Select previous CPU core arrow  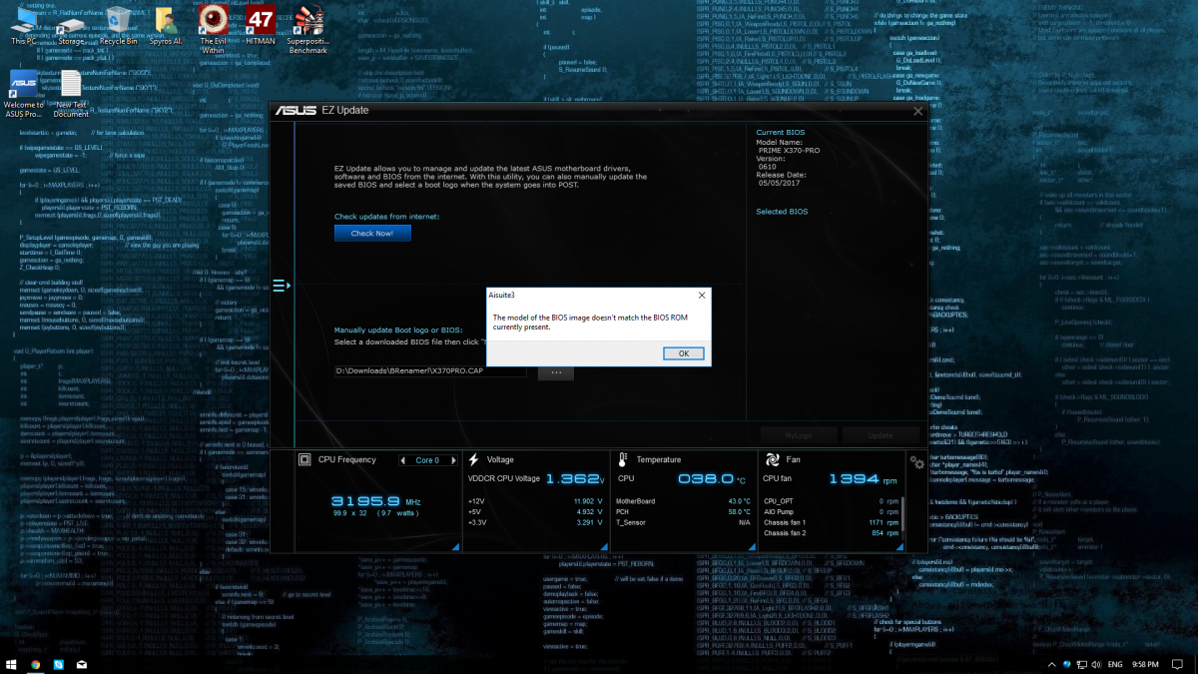[x=403, y=460]
